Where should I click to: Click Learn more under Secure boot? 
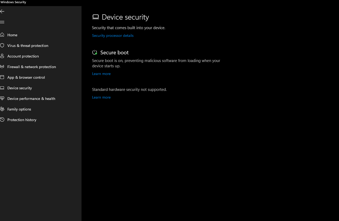tap(101, 74)
